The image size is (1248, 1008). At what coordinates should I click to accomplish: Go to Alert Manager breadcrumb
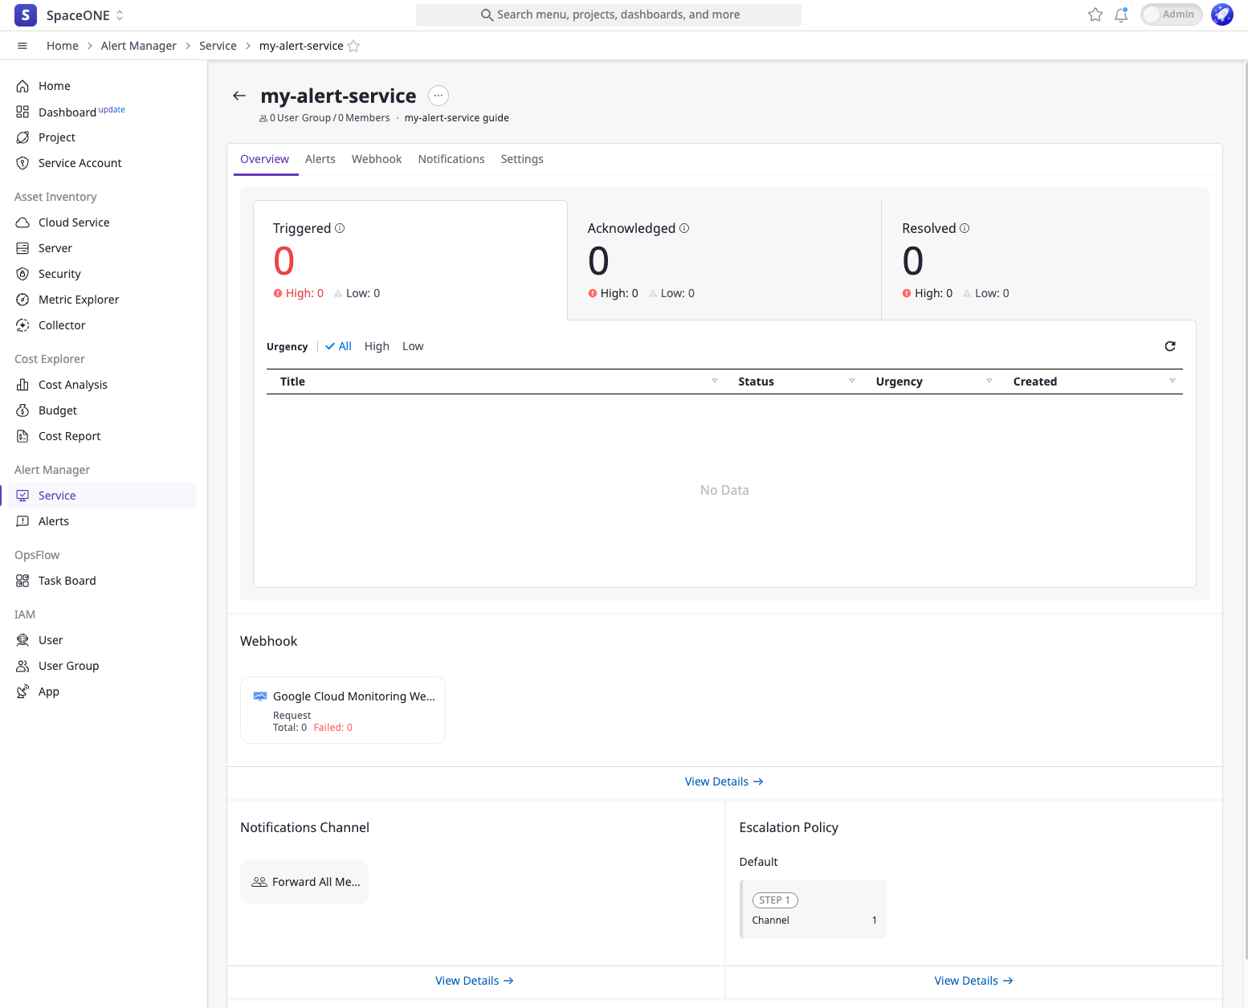click(x=139, y=46)
